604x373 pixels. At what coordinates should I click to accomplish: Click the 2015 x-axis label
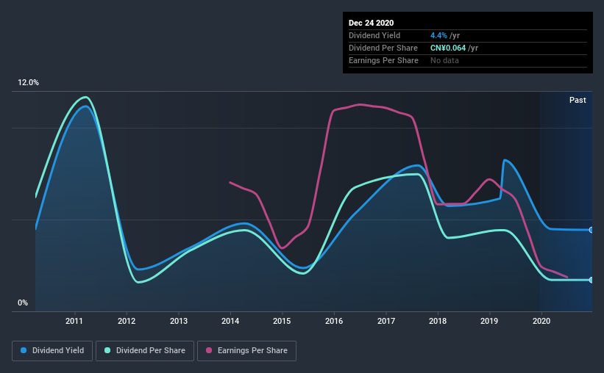pyautogui.click(x=282, y=321)
